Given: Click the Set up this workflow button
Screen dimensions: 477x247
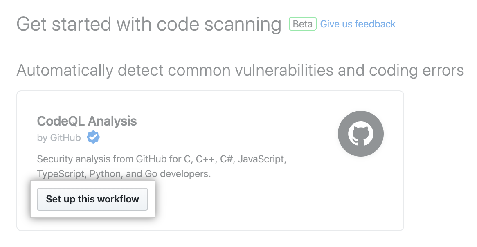Looking at the screenshot, I should [x=92, y=199].
